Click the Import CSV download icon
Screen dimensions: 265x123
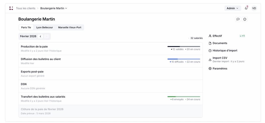point(210,59)
